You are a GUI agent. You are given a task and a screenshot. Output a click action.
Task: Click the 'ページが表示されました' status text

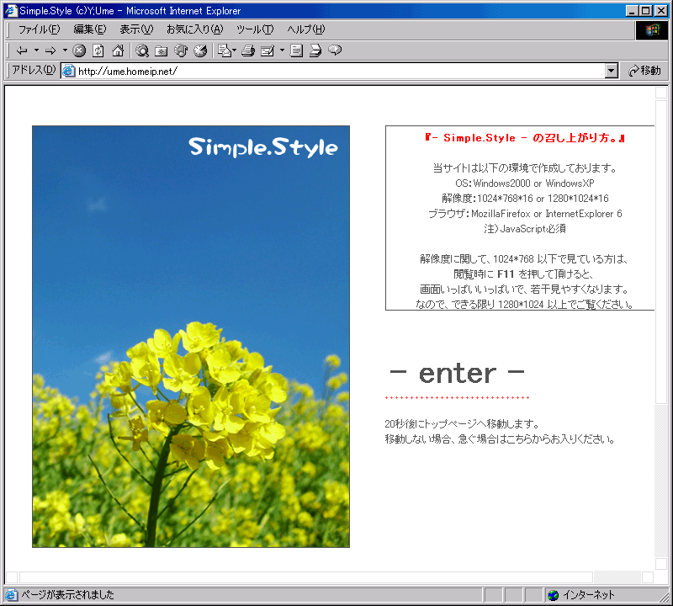[67, 595]
